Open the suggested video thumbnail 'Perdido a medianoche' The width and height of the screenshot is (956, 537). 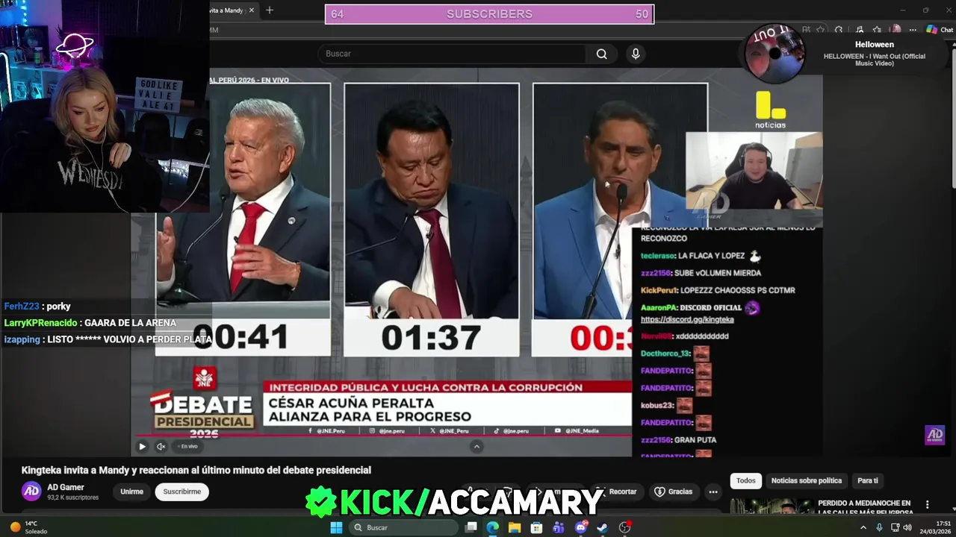(772, 506)
